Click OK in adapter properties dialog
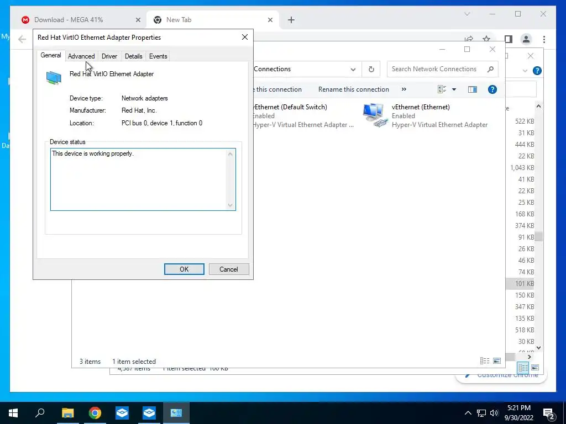566x424 pixels. (x=184, y=269)
